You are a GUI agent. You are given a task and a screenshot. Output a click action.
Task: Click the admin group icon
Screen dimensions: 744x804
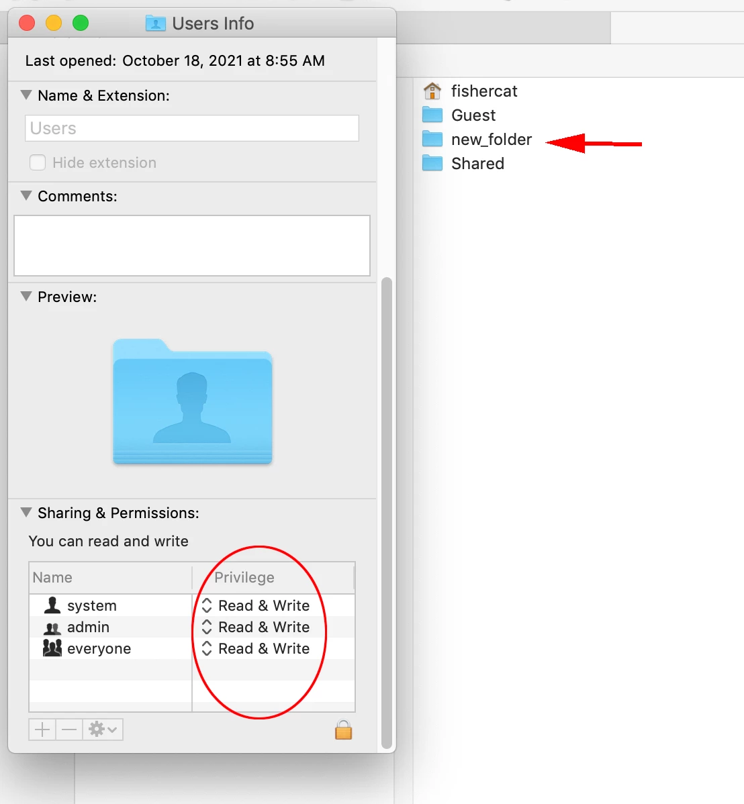point(52,627)
